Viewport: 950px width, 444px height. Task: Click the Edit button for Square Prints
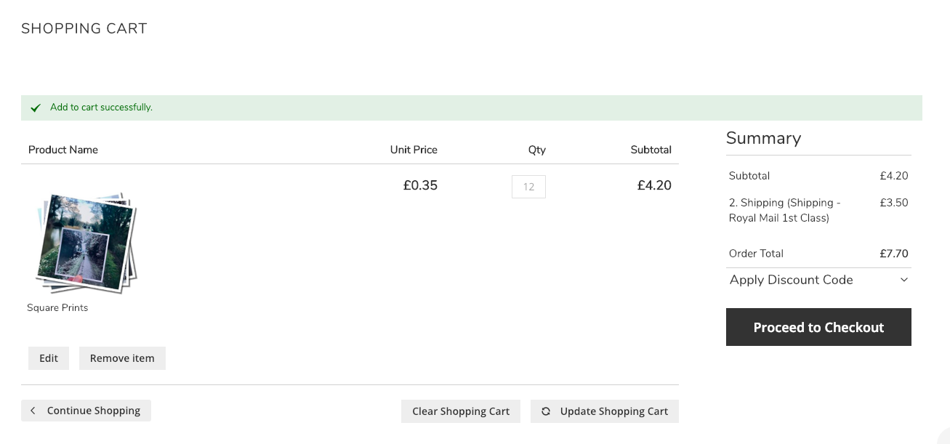(x=49, y=358)
